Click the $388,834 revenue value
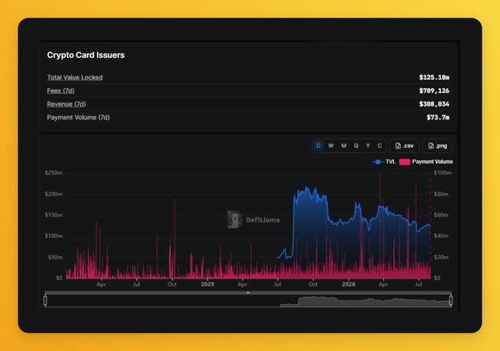Screen dimensions: 500x351 click(435, 104)
